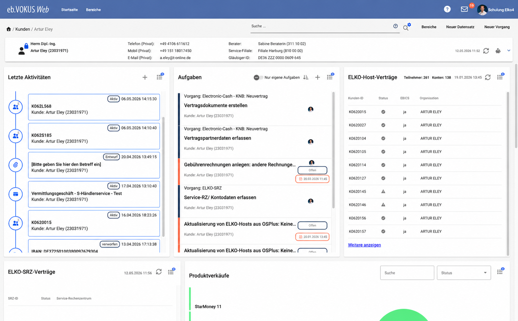Click eb.VOKUS Web logo
518x321 pixels.
coord(28,9)
